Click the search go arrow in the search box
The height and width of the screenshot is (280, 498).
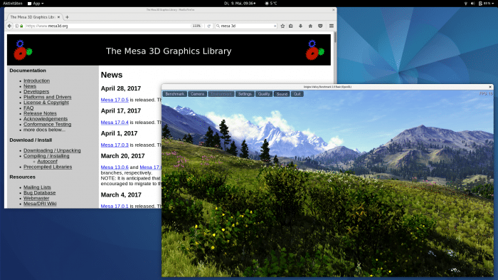pos(275,26)
